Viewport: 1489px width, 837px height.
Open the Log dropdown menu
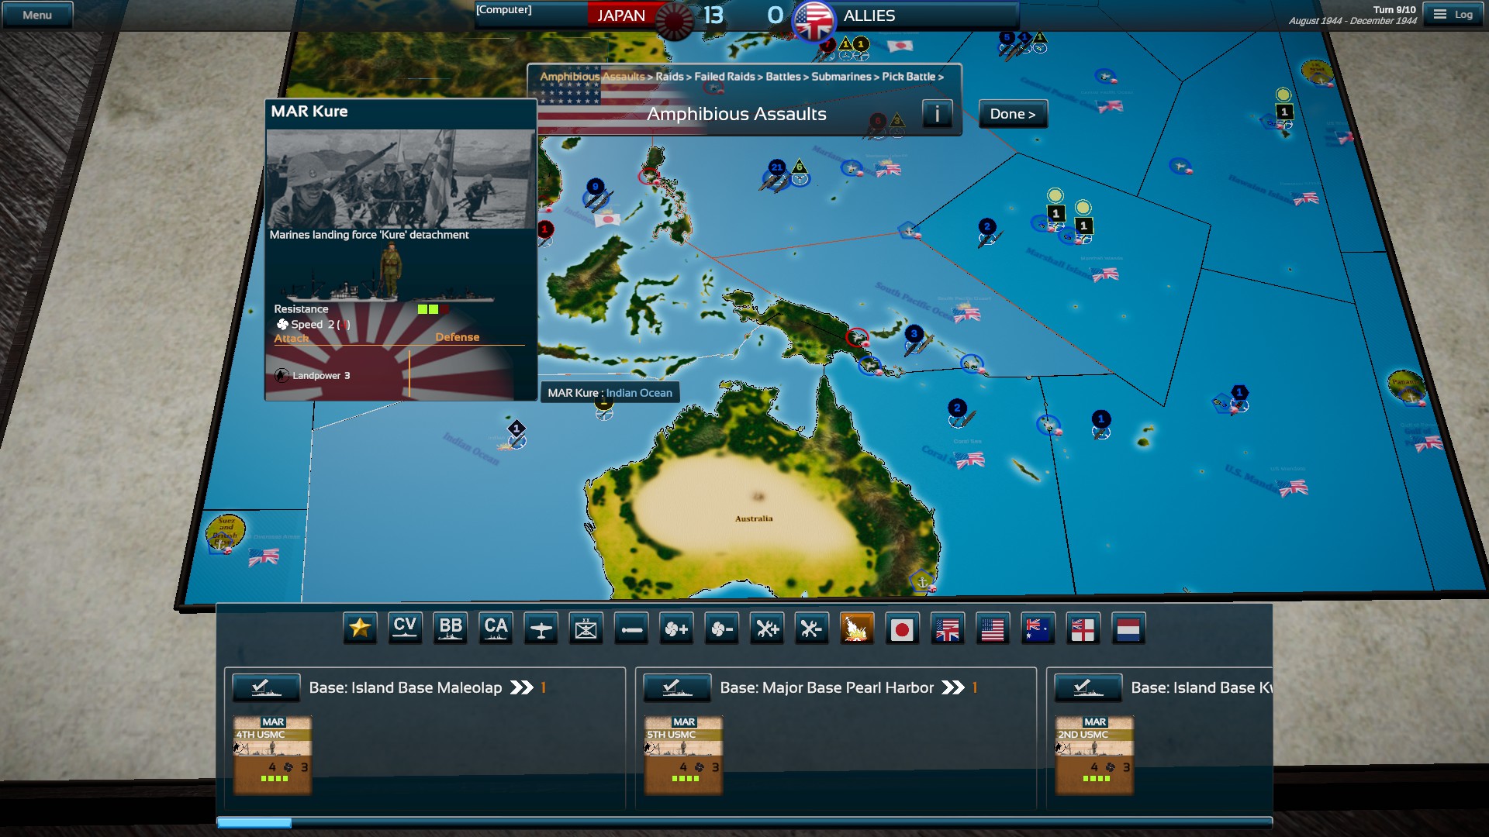[x=1453, y=14]
